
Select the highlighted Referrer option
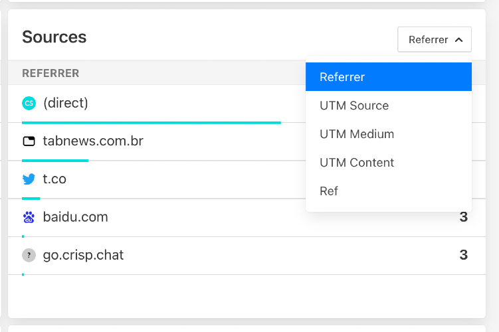point(389,76)
